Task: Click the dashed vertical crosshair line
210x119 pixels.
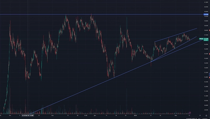Action: [28, 55]
